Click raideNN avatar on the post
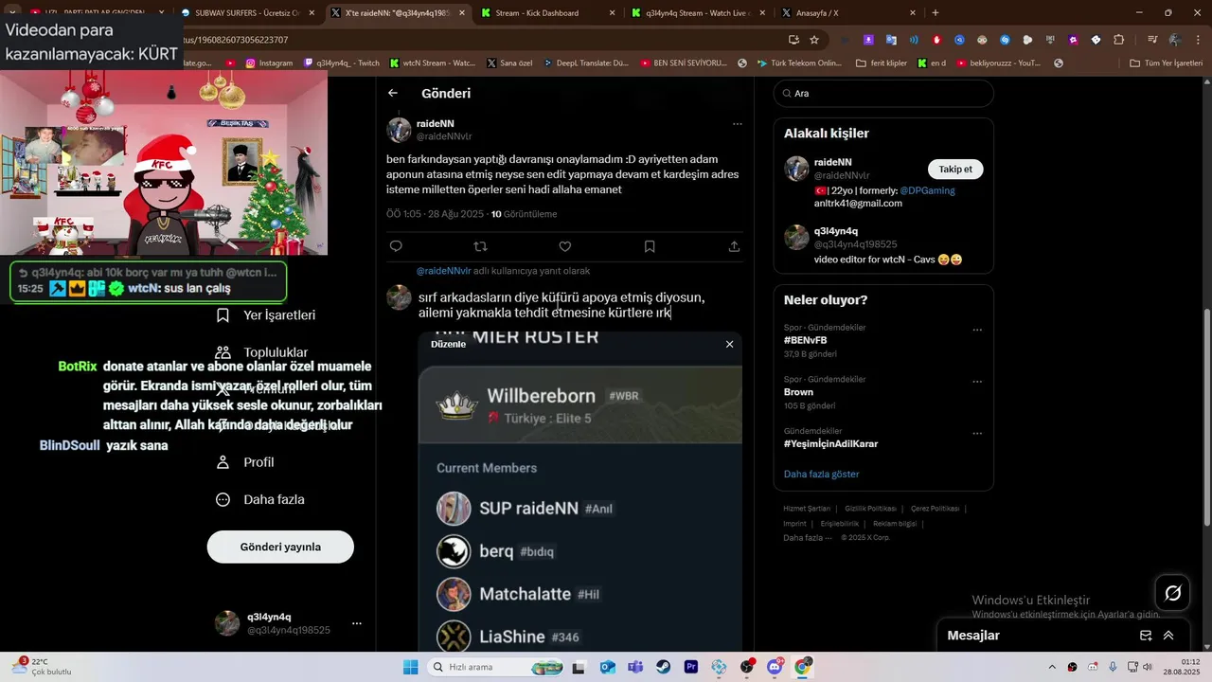Viewport: 1212px width, 682px height. pyautogui.click(x=399, y=130)
